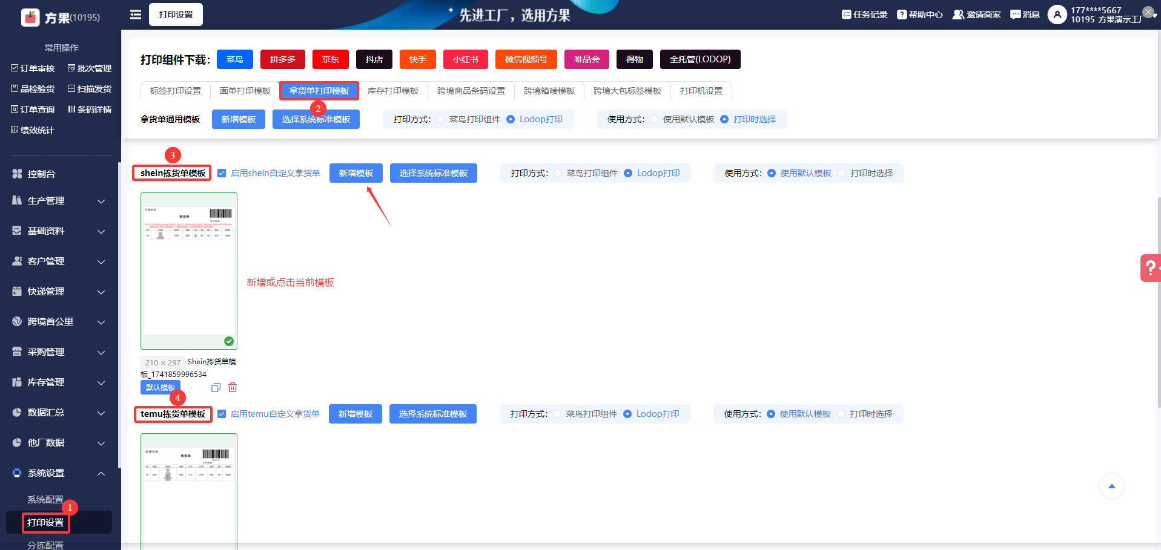
Task: Switch to 库存打印模板 tab
Action: 393,91
